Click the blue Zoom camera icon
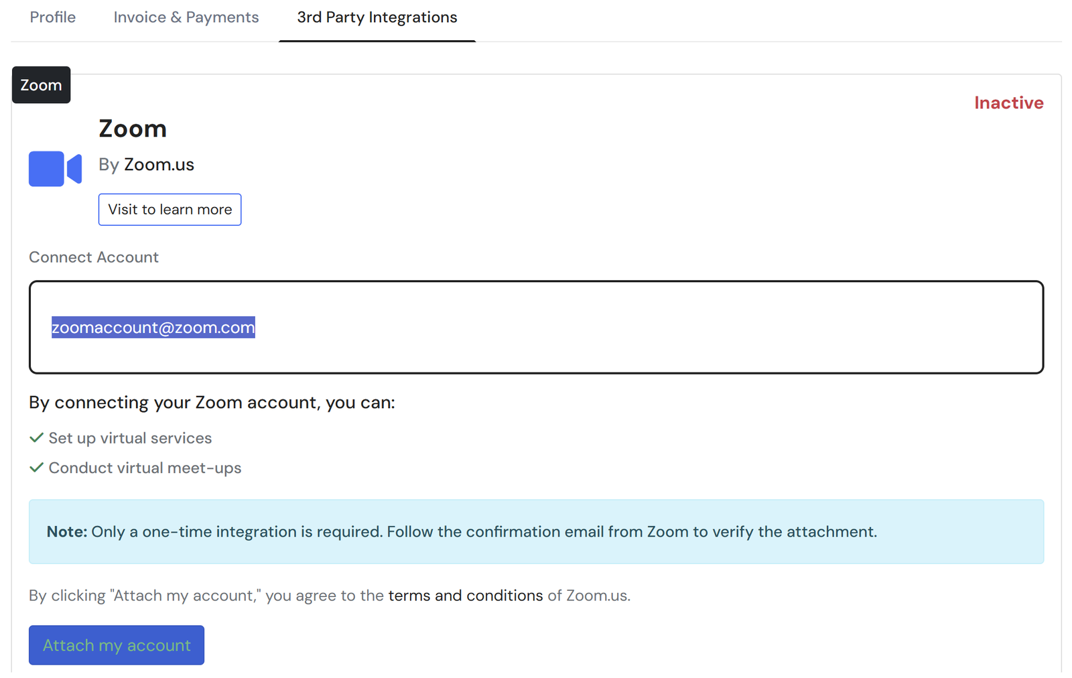 tap(55, 169)
